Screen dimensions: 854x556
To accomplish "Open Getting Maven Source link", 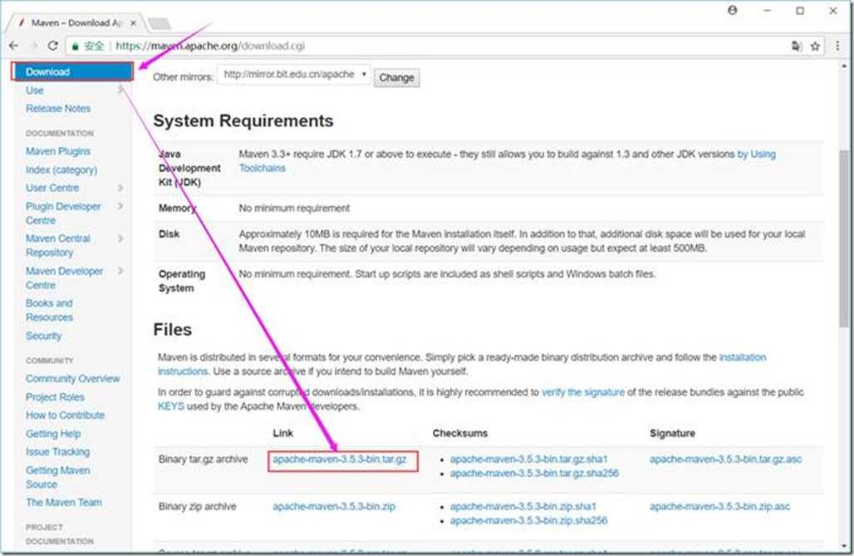I will (x=57, y=477).
